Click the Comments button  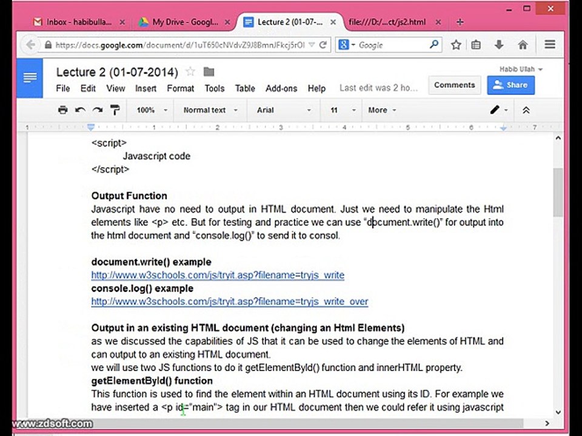point(454,85)
